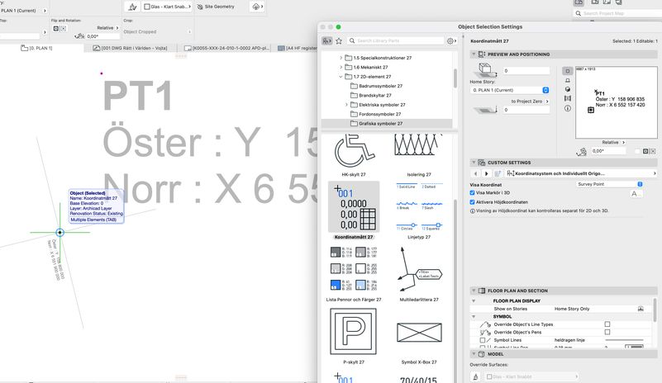Open Home Story dropdown in settings dialog
This screenshot has height=383, width=662.
click(x=510, y=90)
